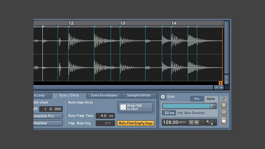Click the Auto-map slices label
The image size is (265, 149).
pyautogui.click(x=81, y=102)
